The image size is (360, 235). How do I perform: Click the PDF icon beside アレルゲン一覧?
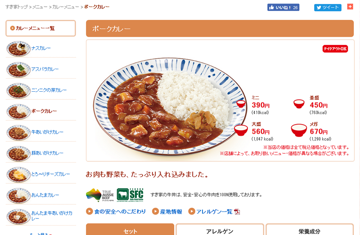(x=237, y=212)
